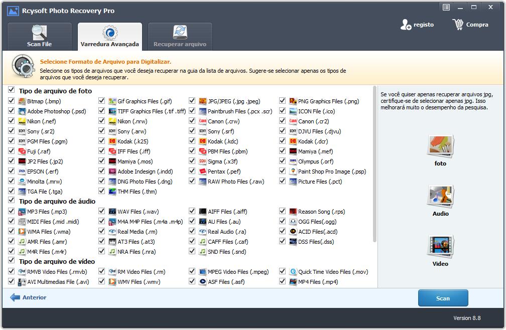
Task: Click the Mamiya (.mef) label
Action: click(x=316, y=151)
